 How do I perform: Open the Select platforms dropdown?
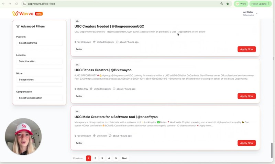point(39,43)
